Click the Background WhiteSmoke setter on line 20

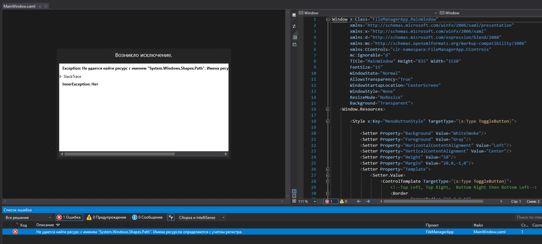[423, 133]
